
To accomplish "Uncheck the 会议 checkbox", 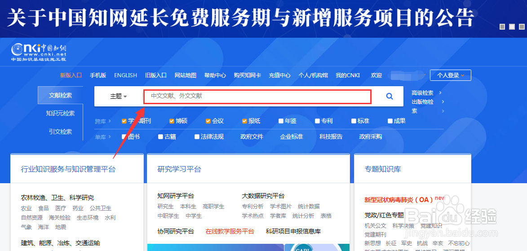I will (x=208, y=121).
